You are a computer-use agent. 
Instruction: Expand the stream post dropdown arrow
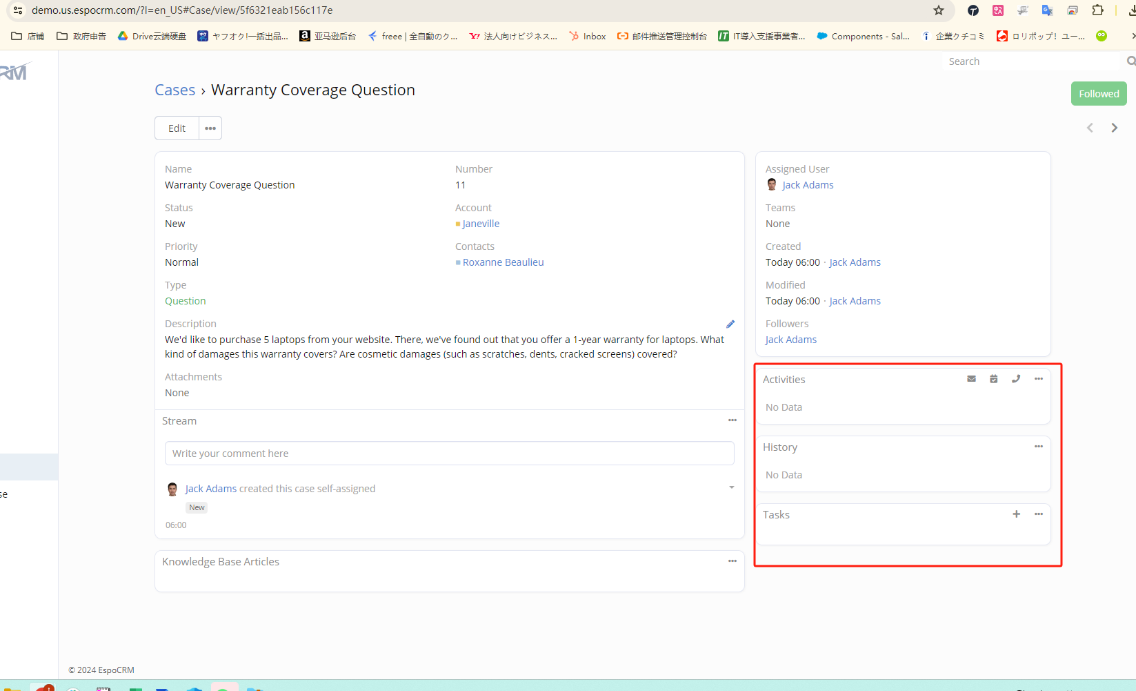coord(731,488)
